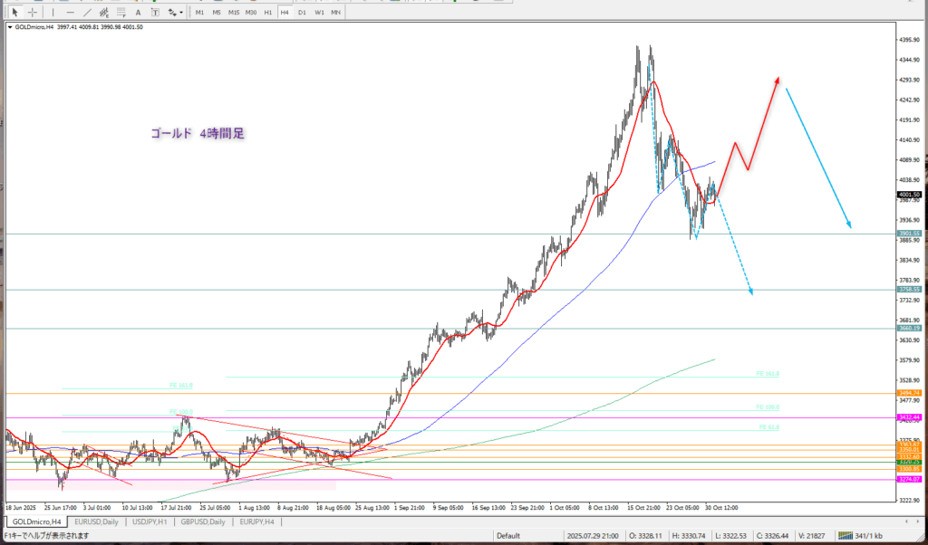Expand the GOLDmicro,H4 chart info triangle
Image resolution: width=928 pixels, height=545 pixels.
click(9, 27)
